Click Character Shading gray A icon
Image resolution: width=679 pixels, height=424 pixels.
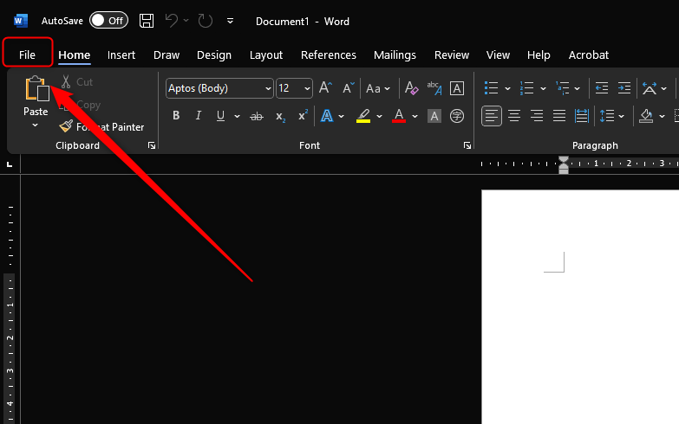434,116
